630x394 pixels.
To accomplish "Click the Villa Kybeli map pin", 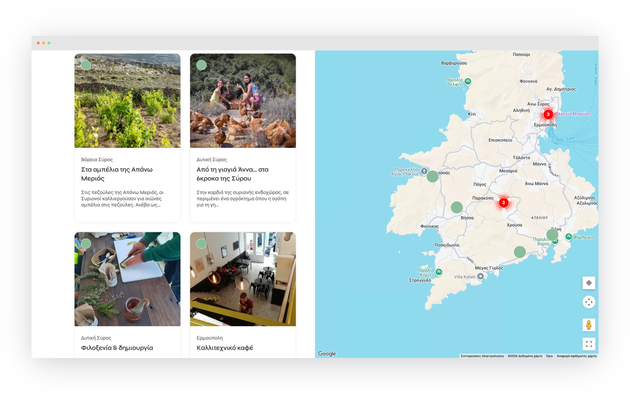I will point(480,276).
